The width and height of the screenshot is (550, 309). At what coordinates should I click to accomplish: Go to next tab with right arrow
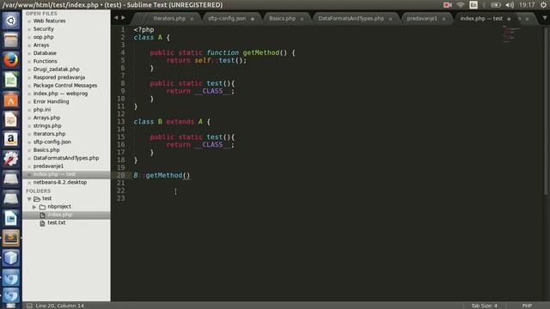click(124, 17)
